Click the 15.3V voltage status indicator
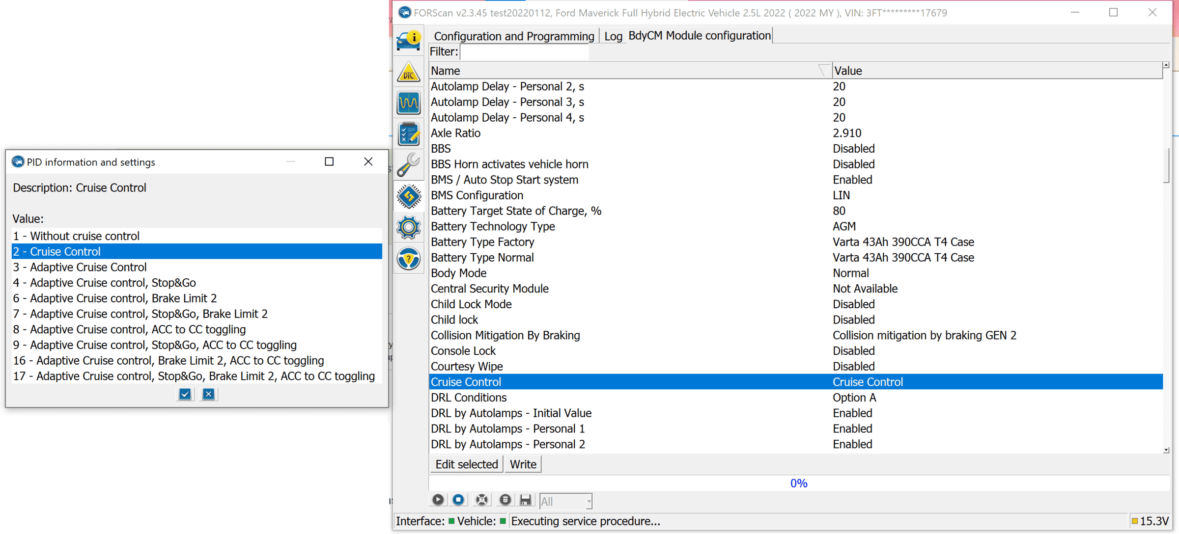Image resolution: width=1179 pixels, height=534 pixels. (1150, 521)
